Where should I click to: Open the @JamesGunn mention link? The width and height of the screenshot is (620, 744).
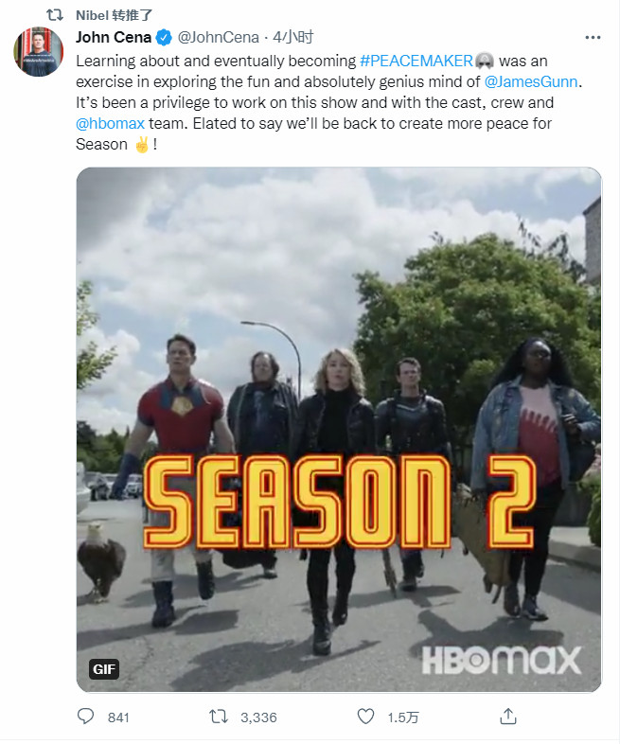coord(531,82)
